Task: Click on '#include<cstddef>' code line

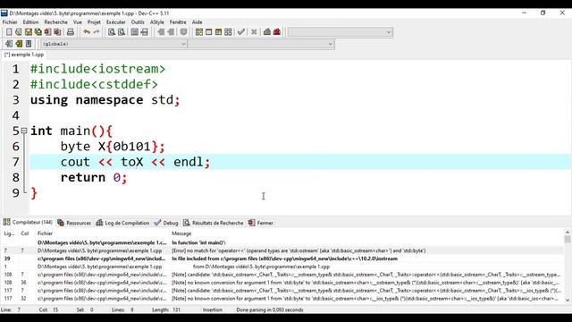Action: (x=94, y=84)
